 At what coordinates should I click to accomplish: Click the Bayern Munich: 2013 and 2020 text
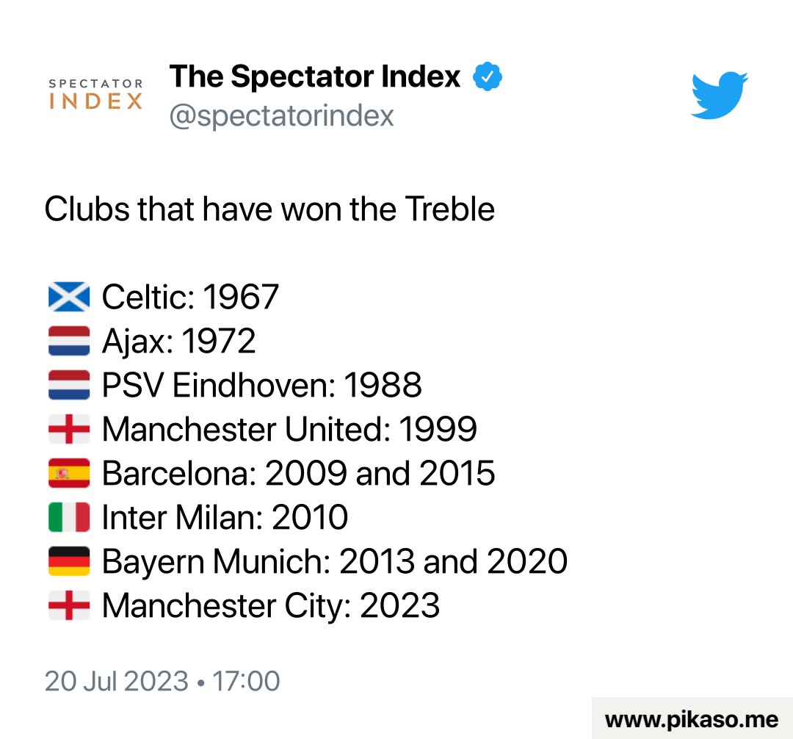point(334,562)
